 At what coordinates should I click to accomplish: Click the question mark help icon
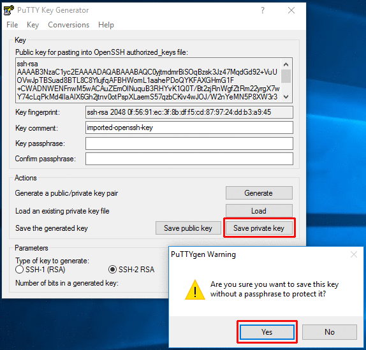[x=263, y=10]
